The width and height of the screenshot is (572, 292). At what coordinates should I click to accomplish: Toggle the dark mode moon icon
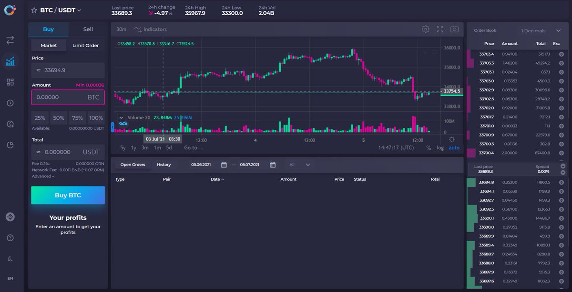click(10, 259)
